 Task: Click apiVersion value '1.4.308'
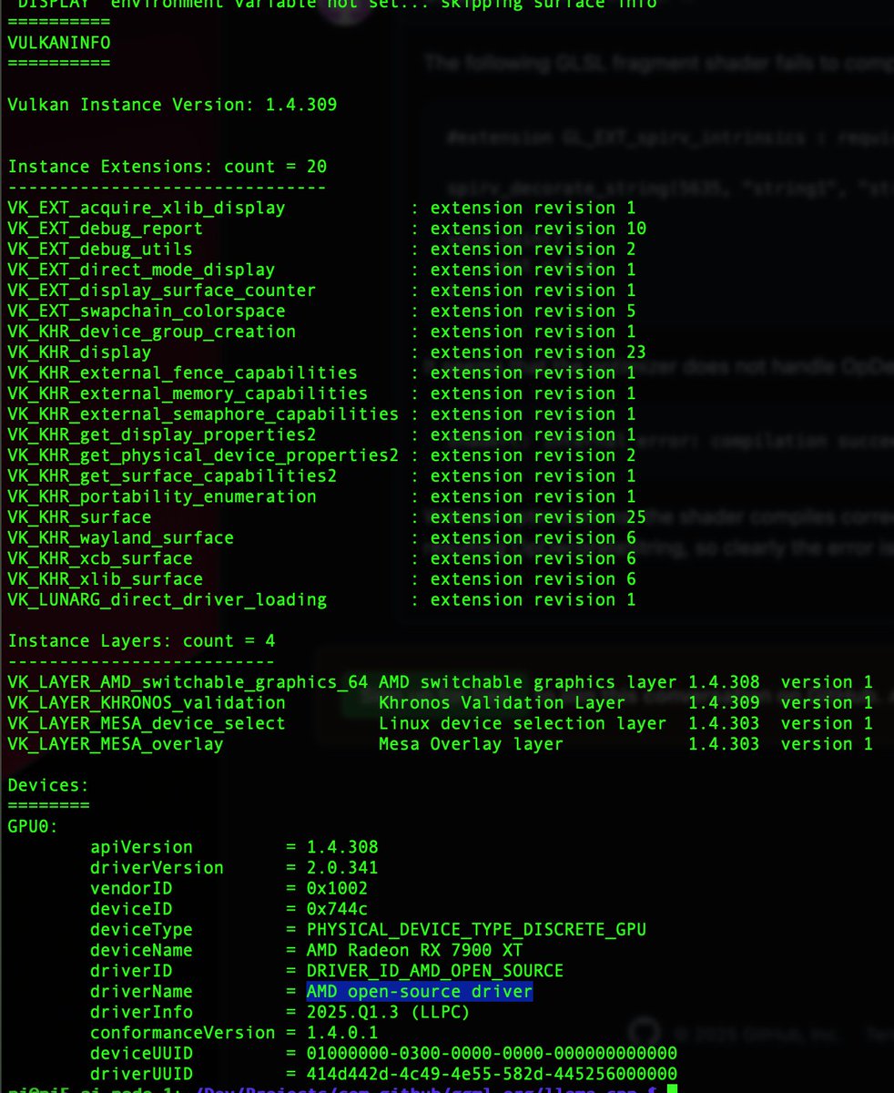342,847
